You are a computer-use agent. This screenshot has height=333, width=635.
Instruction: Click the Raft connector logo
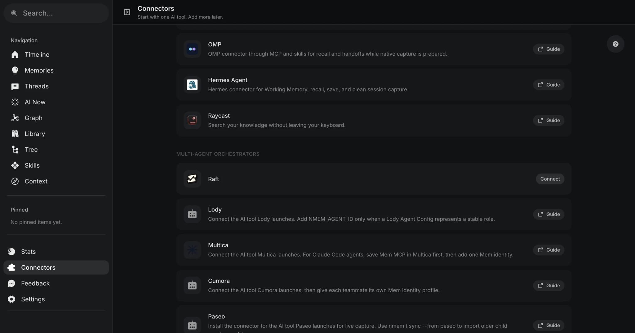point(192,179)
